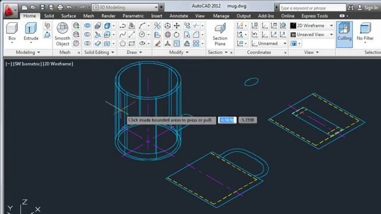Click the Section Plane tool

tap(220, 34)
